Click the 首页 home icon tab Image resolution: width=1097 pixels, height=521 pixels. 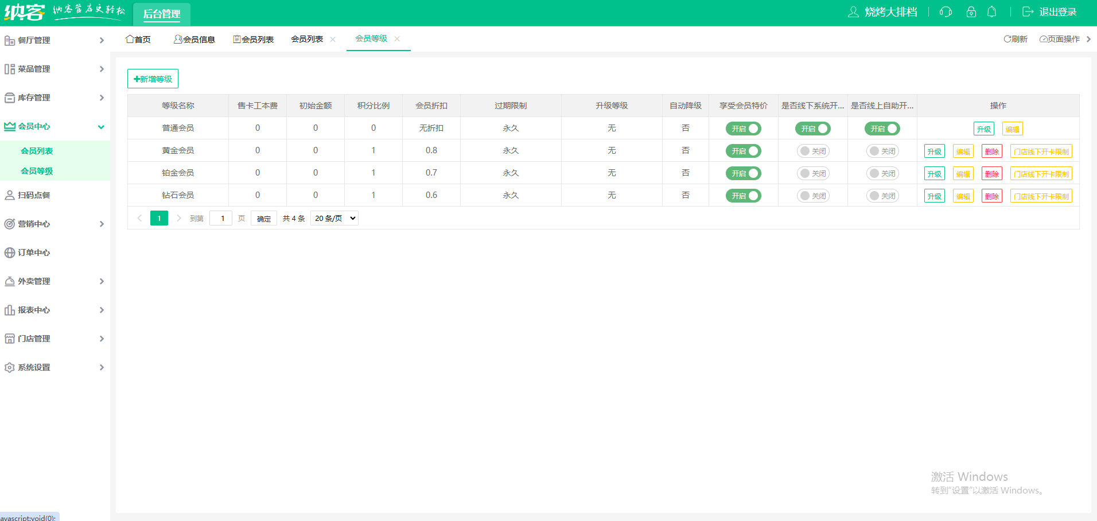pos(138,39)
